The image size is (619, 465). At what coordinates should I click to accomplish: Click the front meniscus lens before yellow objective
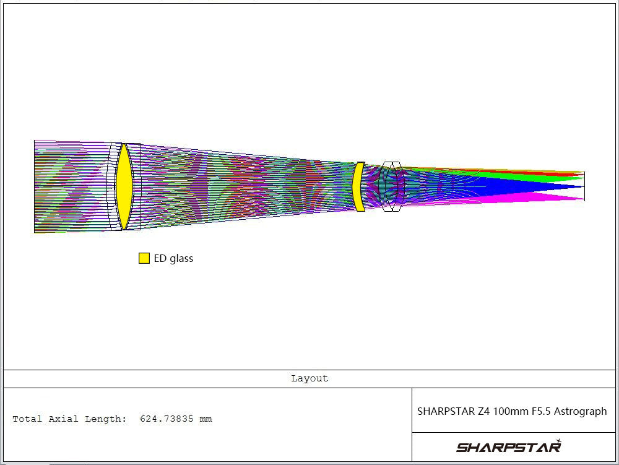pyautogui.click(x=112, y=186)
